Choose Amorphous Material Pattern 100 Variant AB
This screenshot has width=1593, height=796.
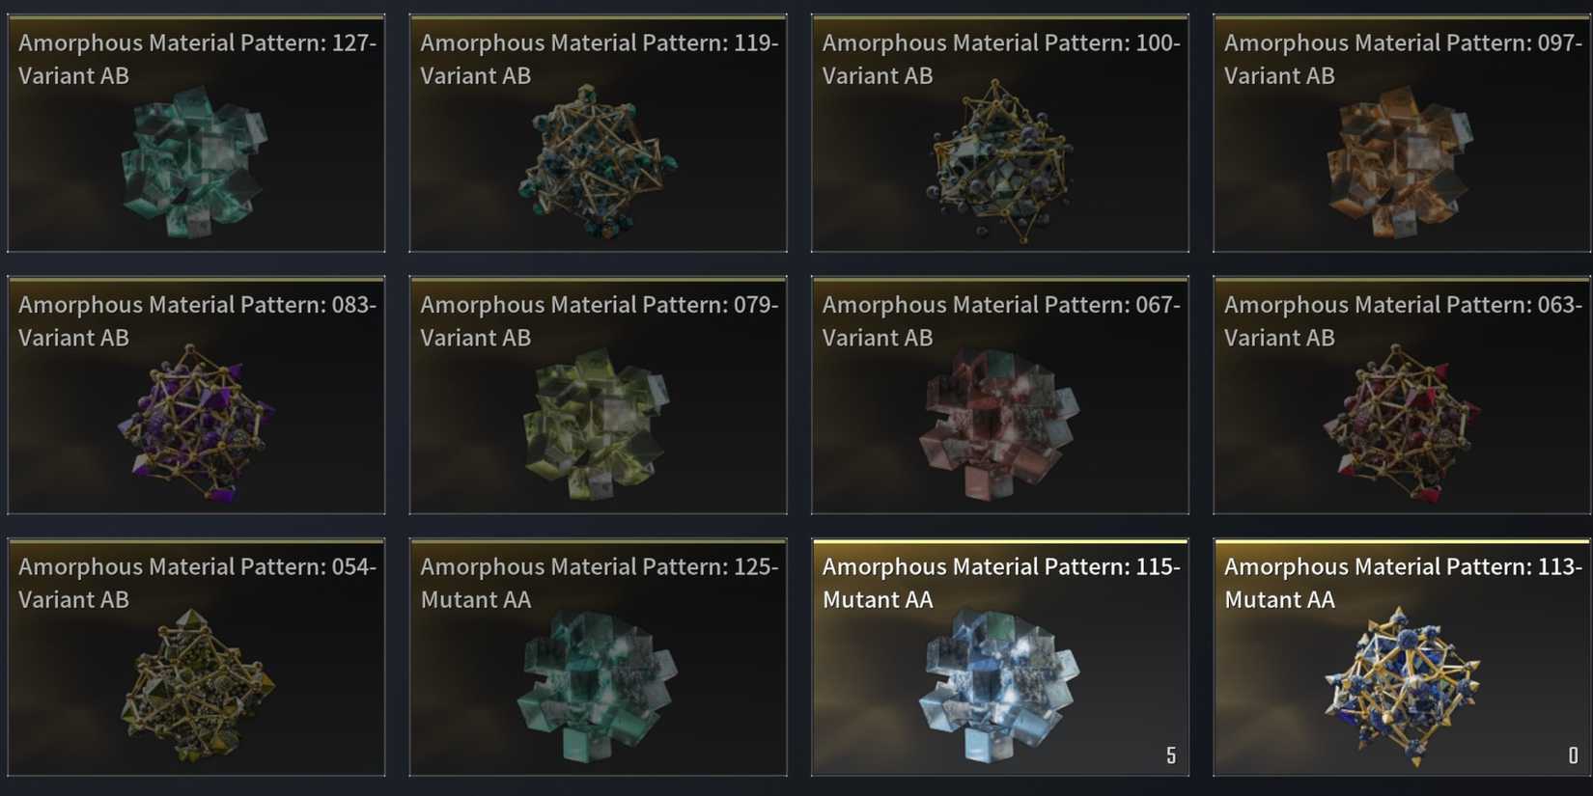pos(1000,133)
